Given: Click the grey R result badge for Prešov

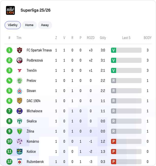Looking at the screenshot, I should click(x=114, y=81).
